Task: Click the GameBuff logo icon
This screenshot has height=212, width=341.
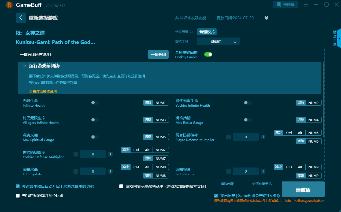Action: click(9, 5)
